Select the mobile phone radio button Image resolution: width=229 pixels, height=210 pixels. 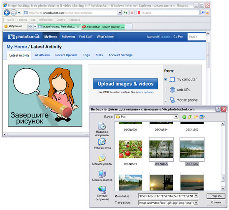coord(165,100)
